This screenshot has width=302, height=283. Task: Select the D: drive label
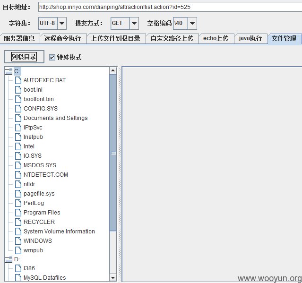[x=17, y=259]
